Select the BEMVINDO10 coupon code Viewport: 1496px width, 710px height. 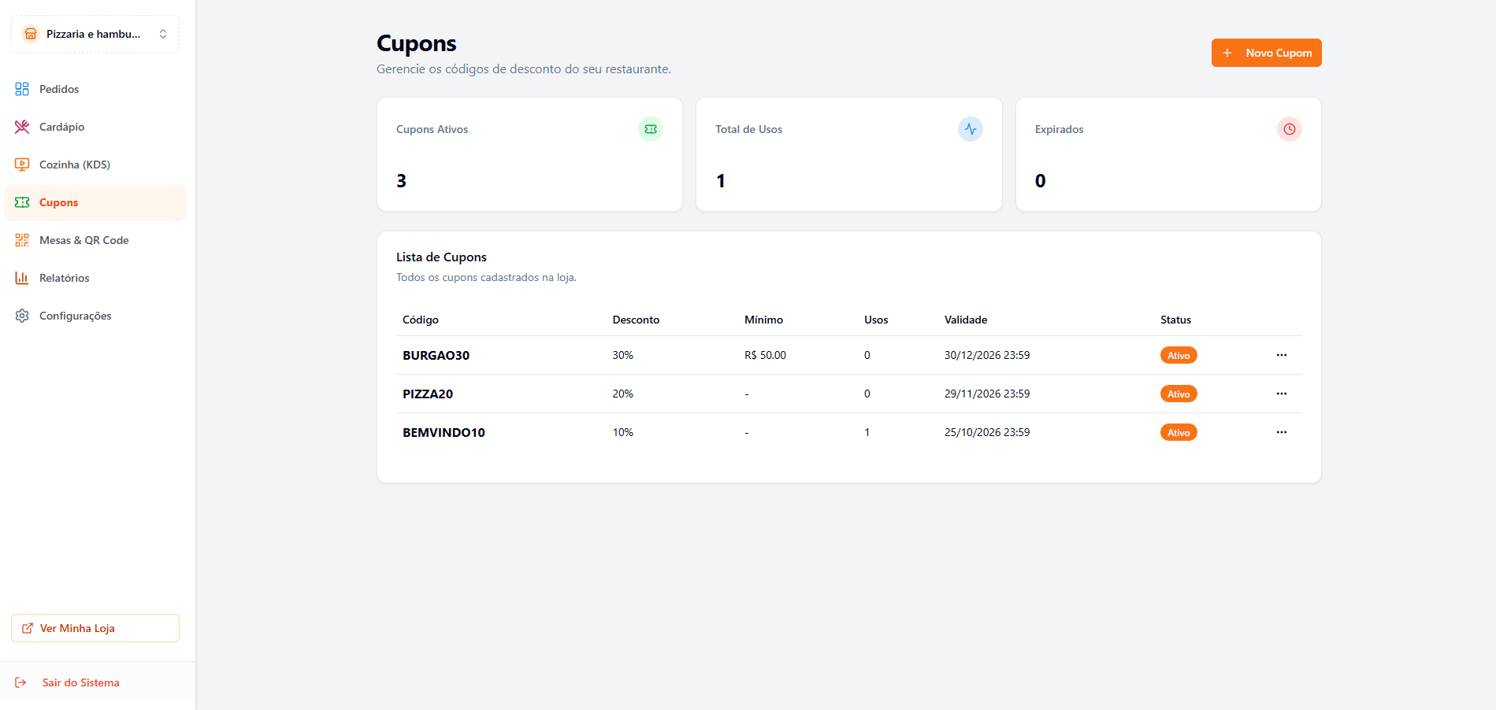tap(444, 432)
